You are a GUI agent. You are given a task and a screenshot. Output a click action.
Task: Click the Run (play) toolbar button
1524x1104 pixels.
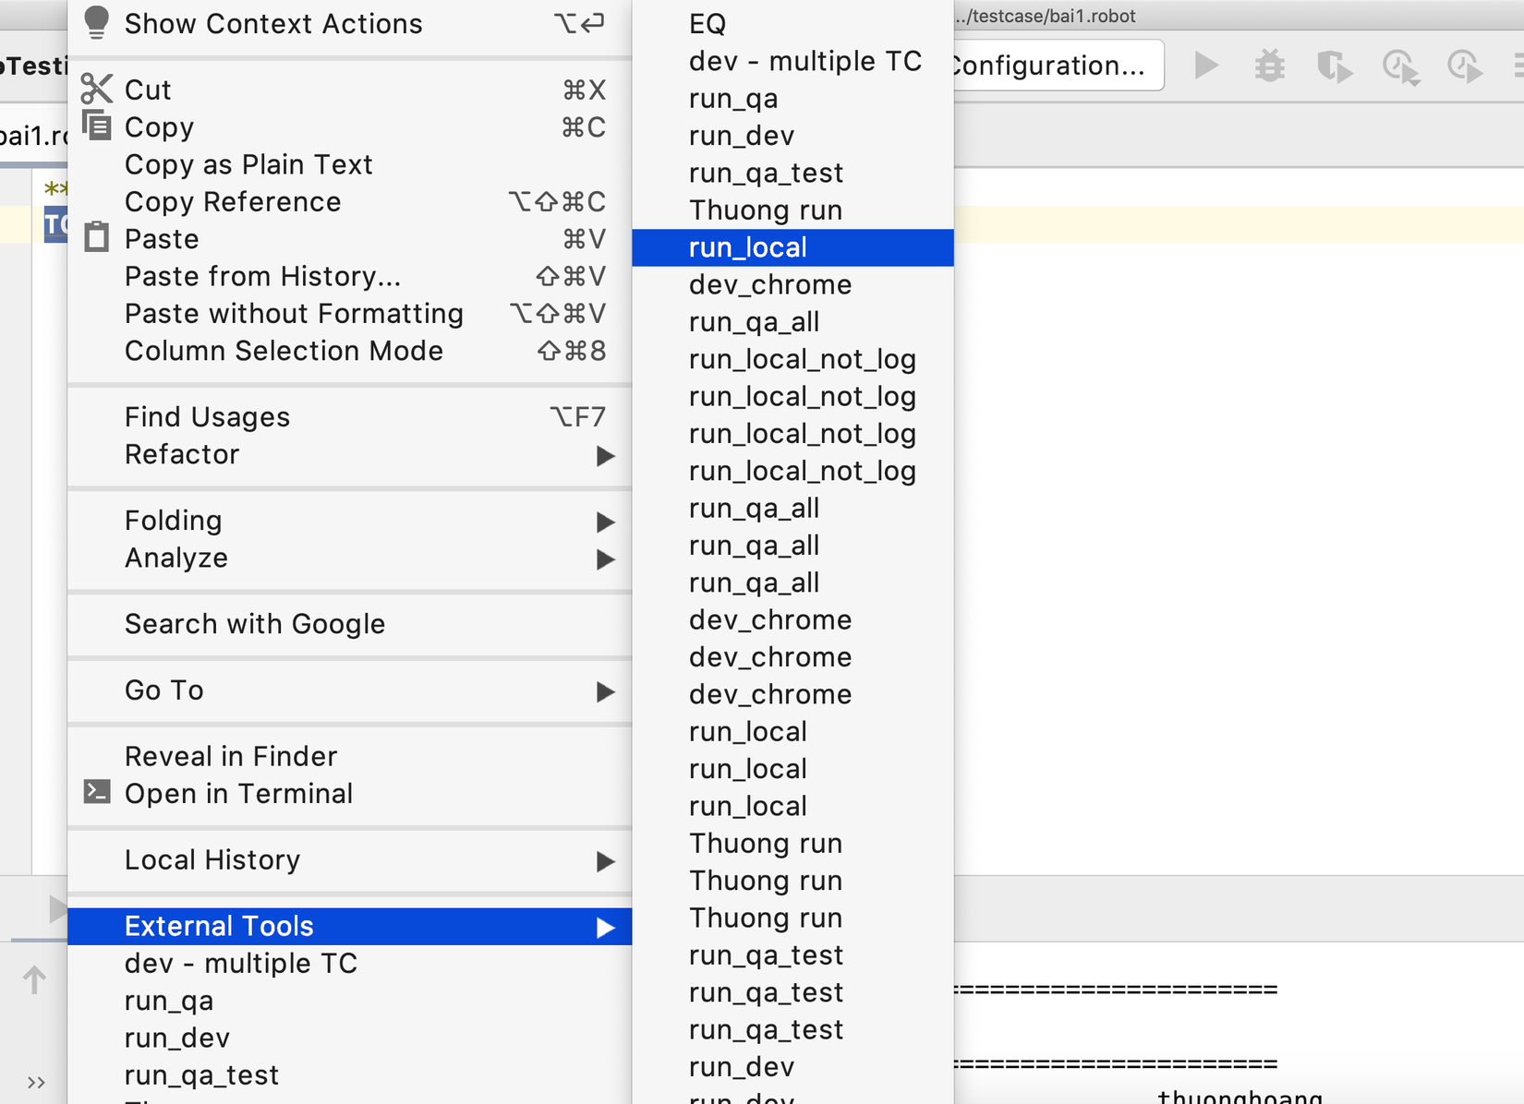tap(1206, 66)
